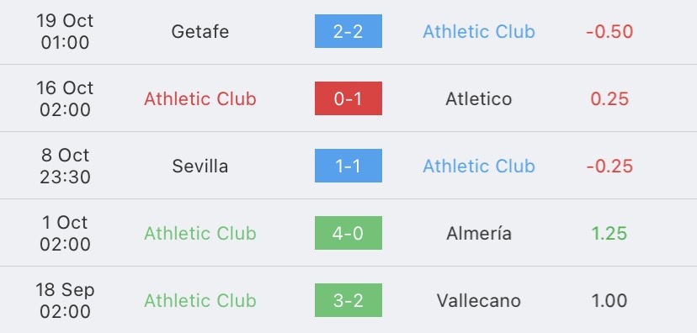The height and width of the screenshot is (333, 697).
Task: Click Athletic Club in the Getafe row
Action: point(479,31)
